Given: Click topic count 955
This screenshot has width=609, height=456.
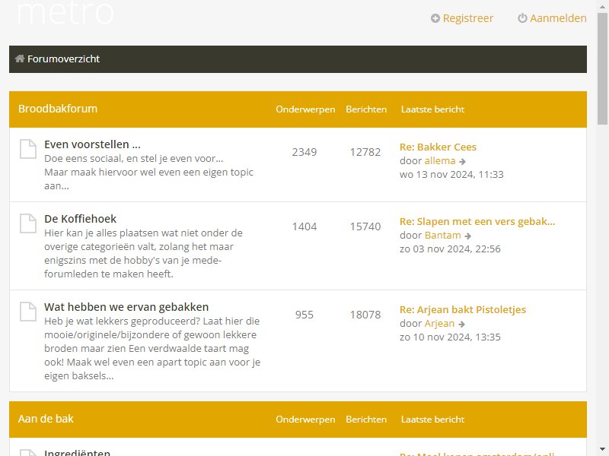Looking at the screenshot, I should [x=304, y=315].
